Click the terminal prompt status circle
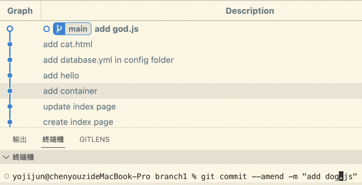362x185 pixels. [7, 176]
